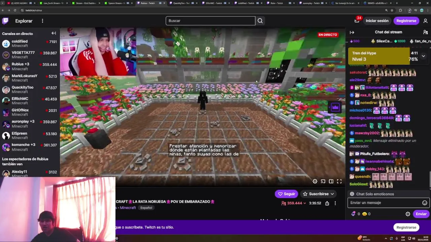Screen dimensions: 431x242
Task: Click Registrarse in the purple banner
Action: pos(406,228)
